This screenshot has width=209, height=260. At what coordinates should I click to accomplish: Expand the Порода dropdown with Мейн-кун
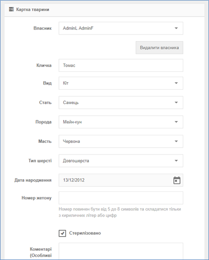click(121, 122)
